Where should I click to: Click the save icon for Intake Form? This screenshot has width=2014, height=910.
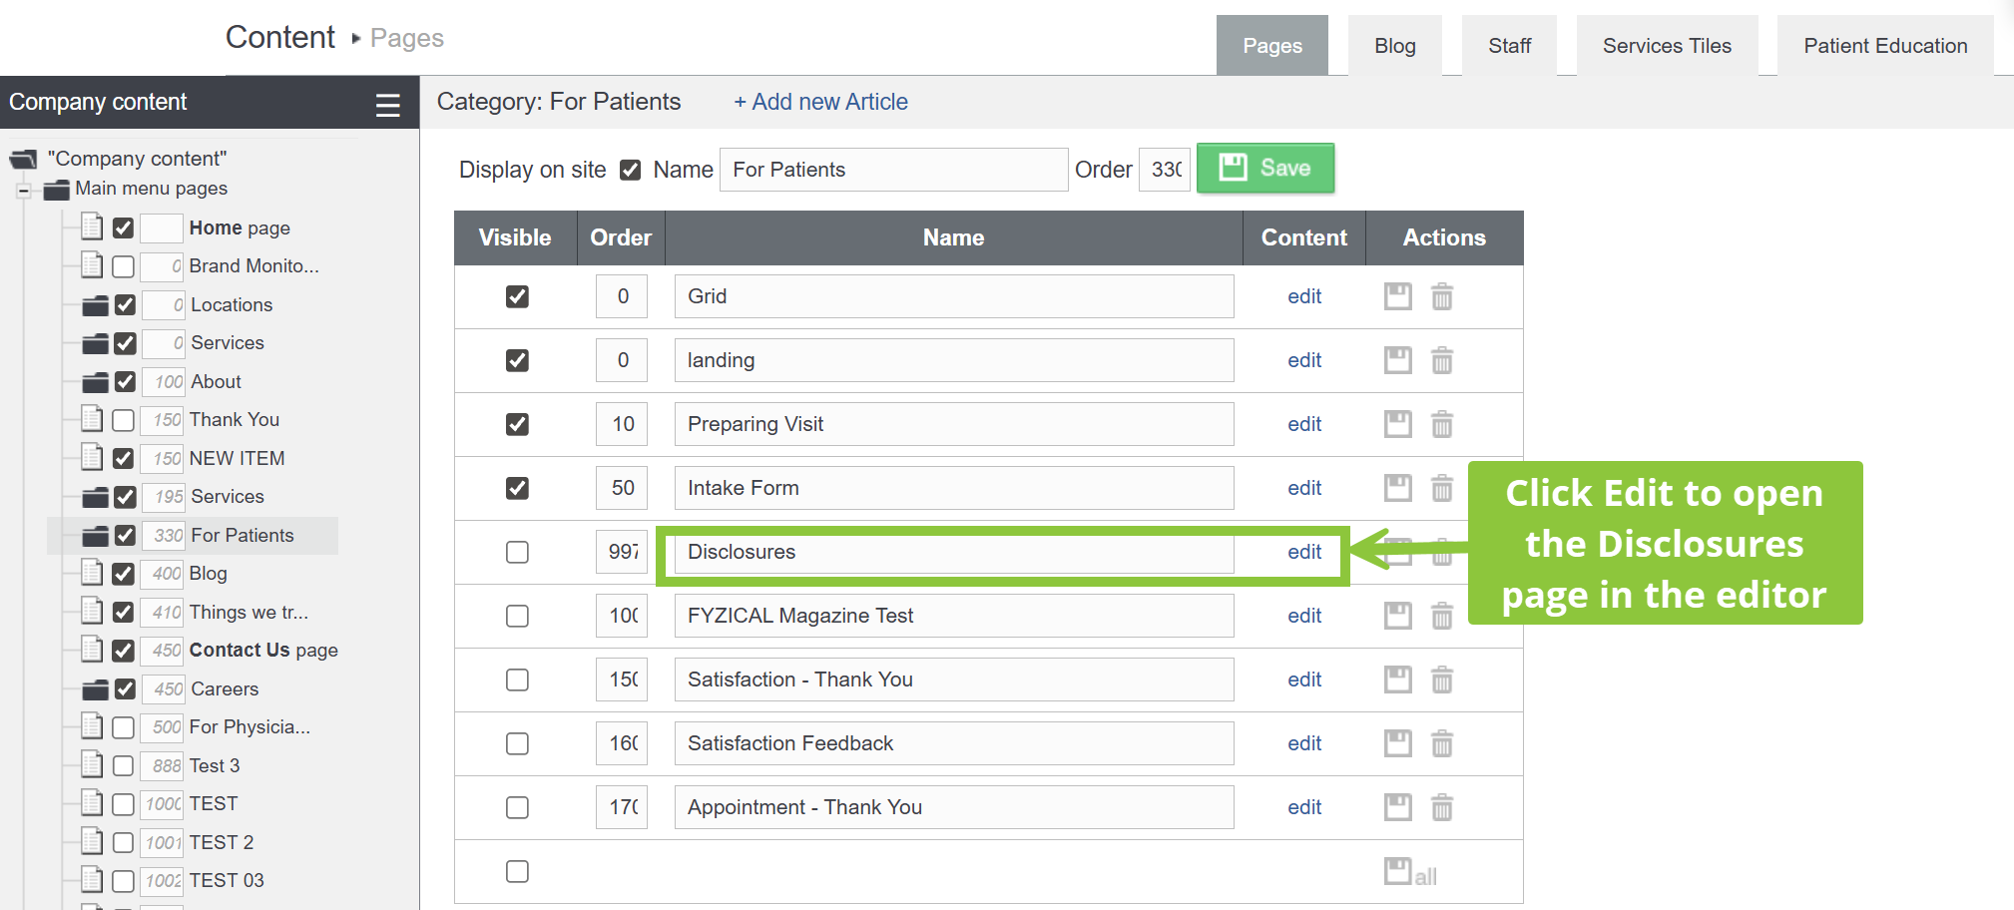[x=1398, y=488]
